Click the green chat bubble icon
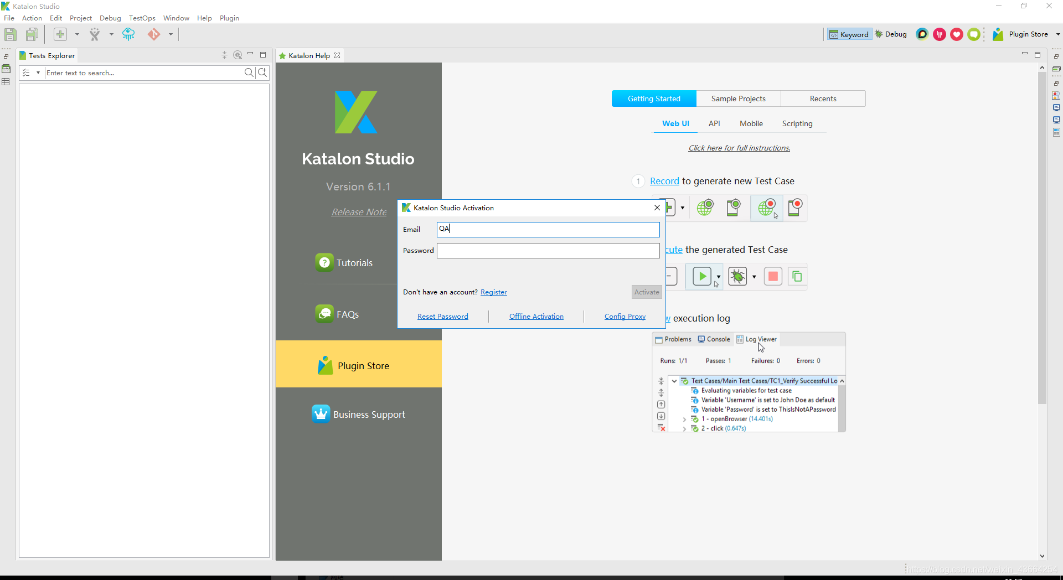1063x580 pixels. 974,34
